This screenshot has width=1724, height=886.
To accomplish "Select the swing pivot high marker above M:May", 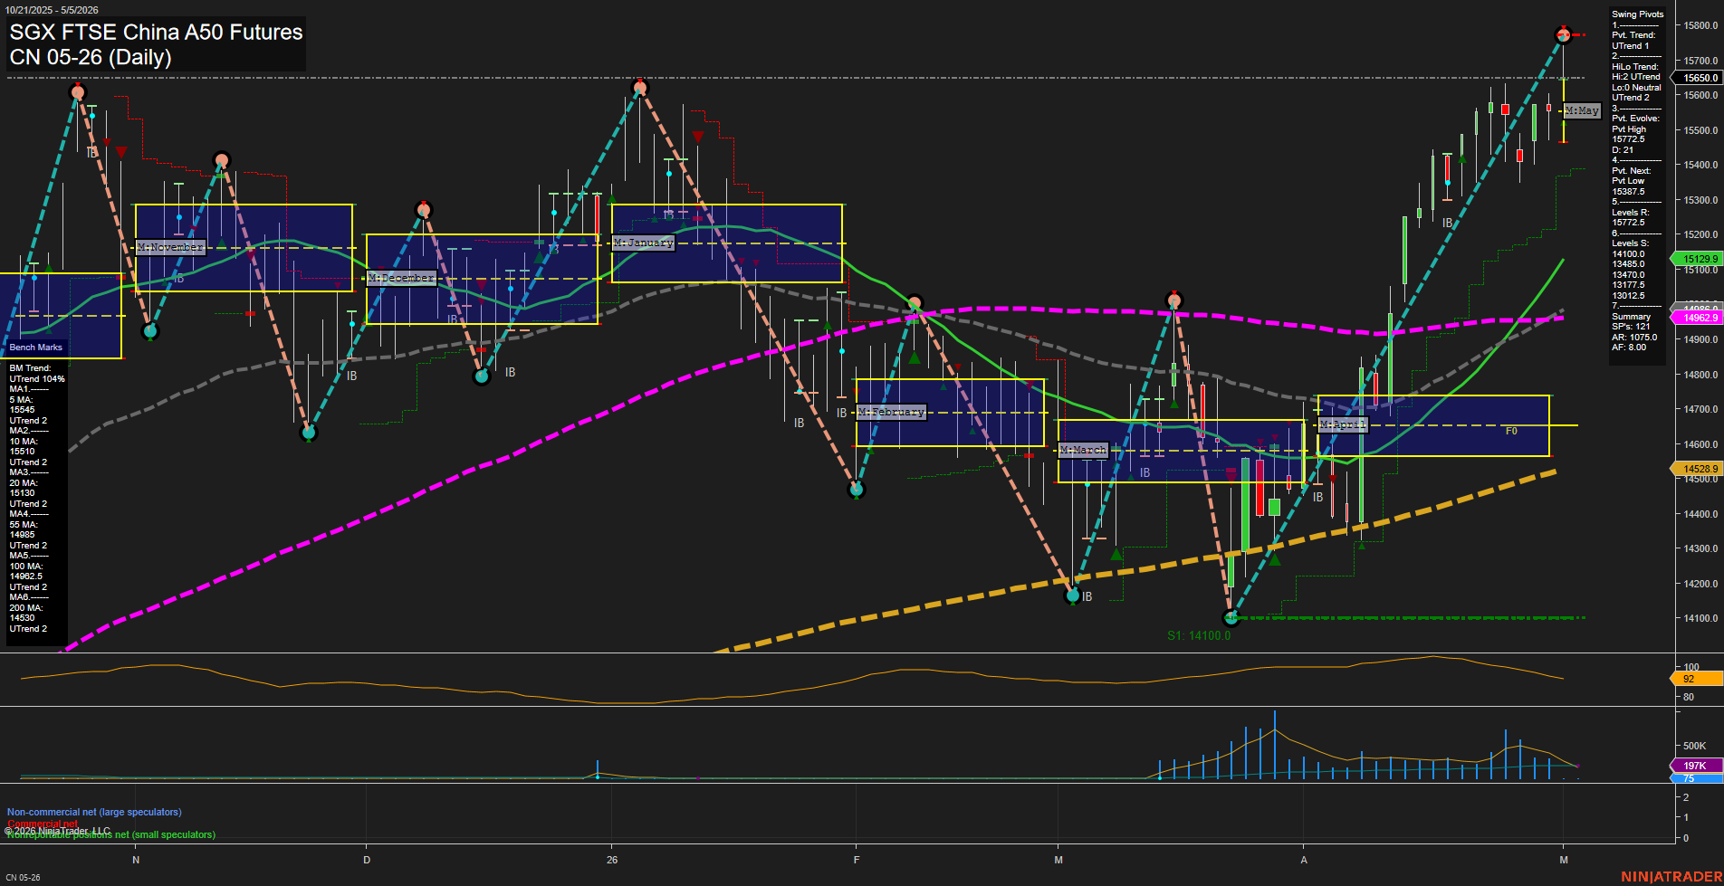I will coord(1564,35).
